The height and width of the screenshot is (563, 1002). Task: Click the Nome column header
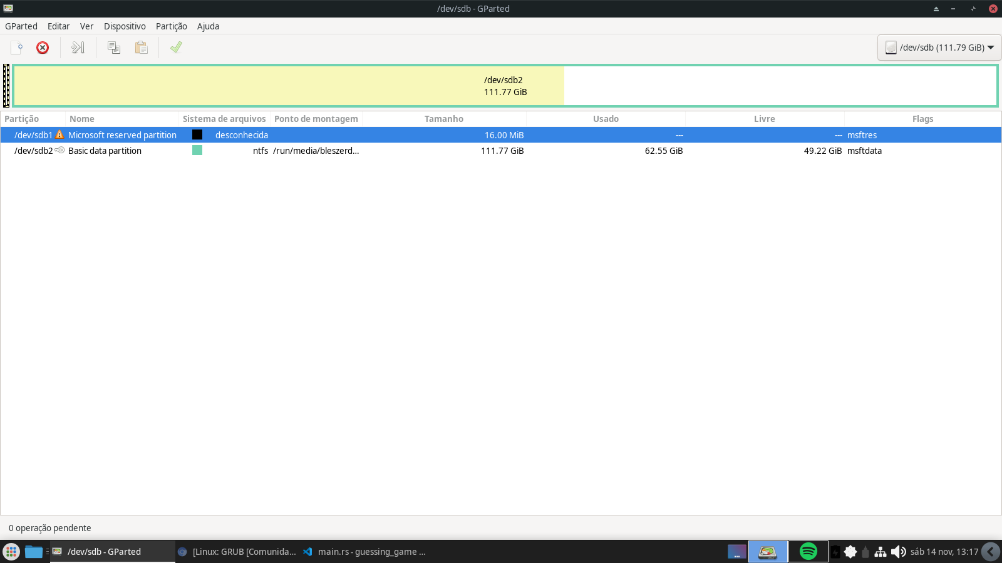coord(122,119)
